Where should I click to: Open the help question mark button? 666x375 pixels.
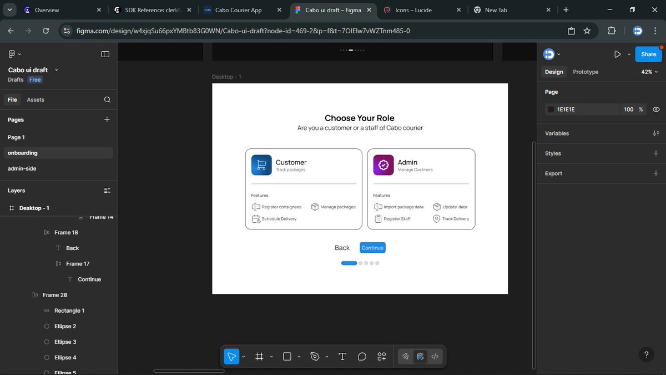click(x=646, y=354)
